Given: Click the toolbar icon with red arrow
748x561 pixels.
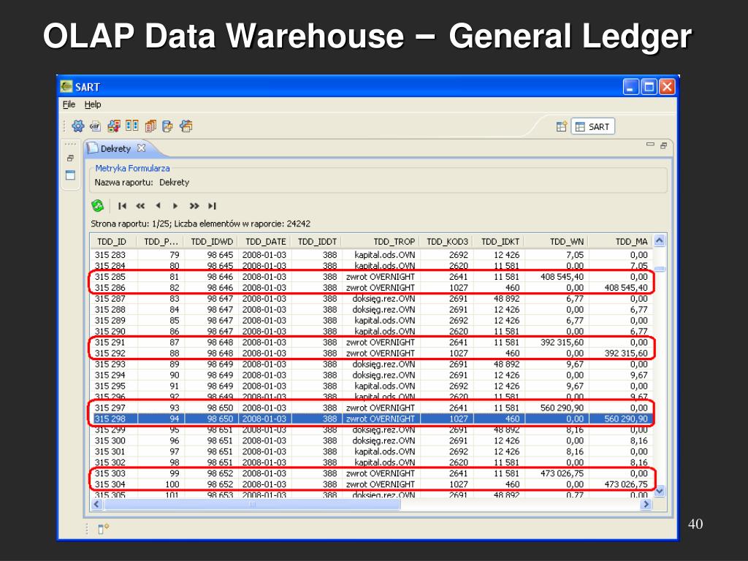Looking at the screenshot, I should [x=113, y=126].
